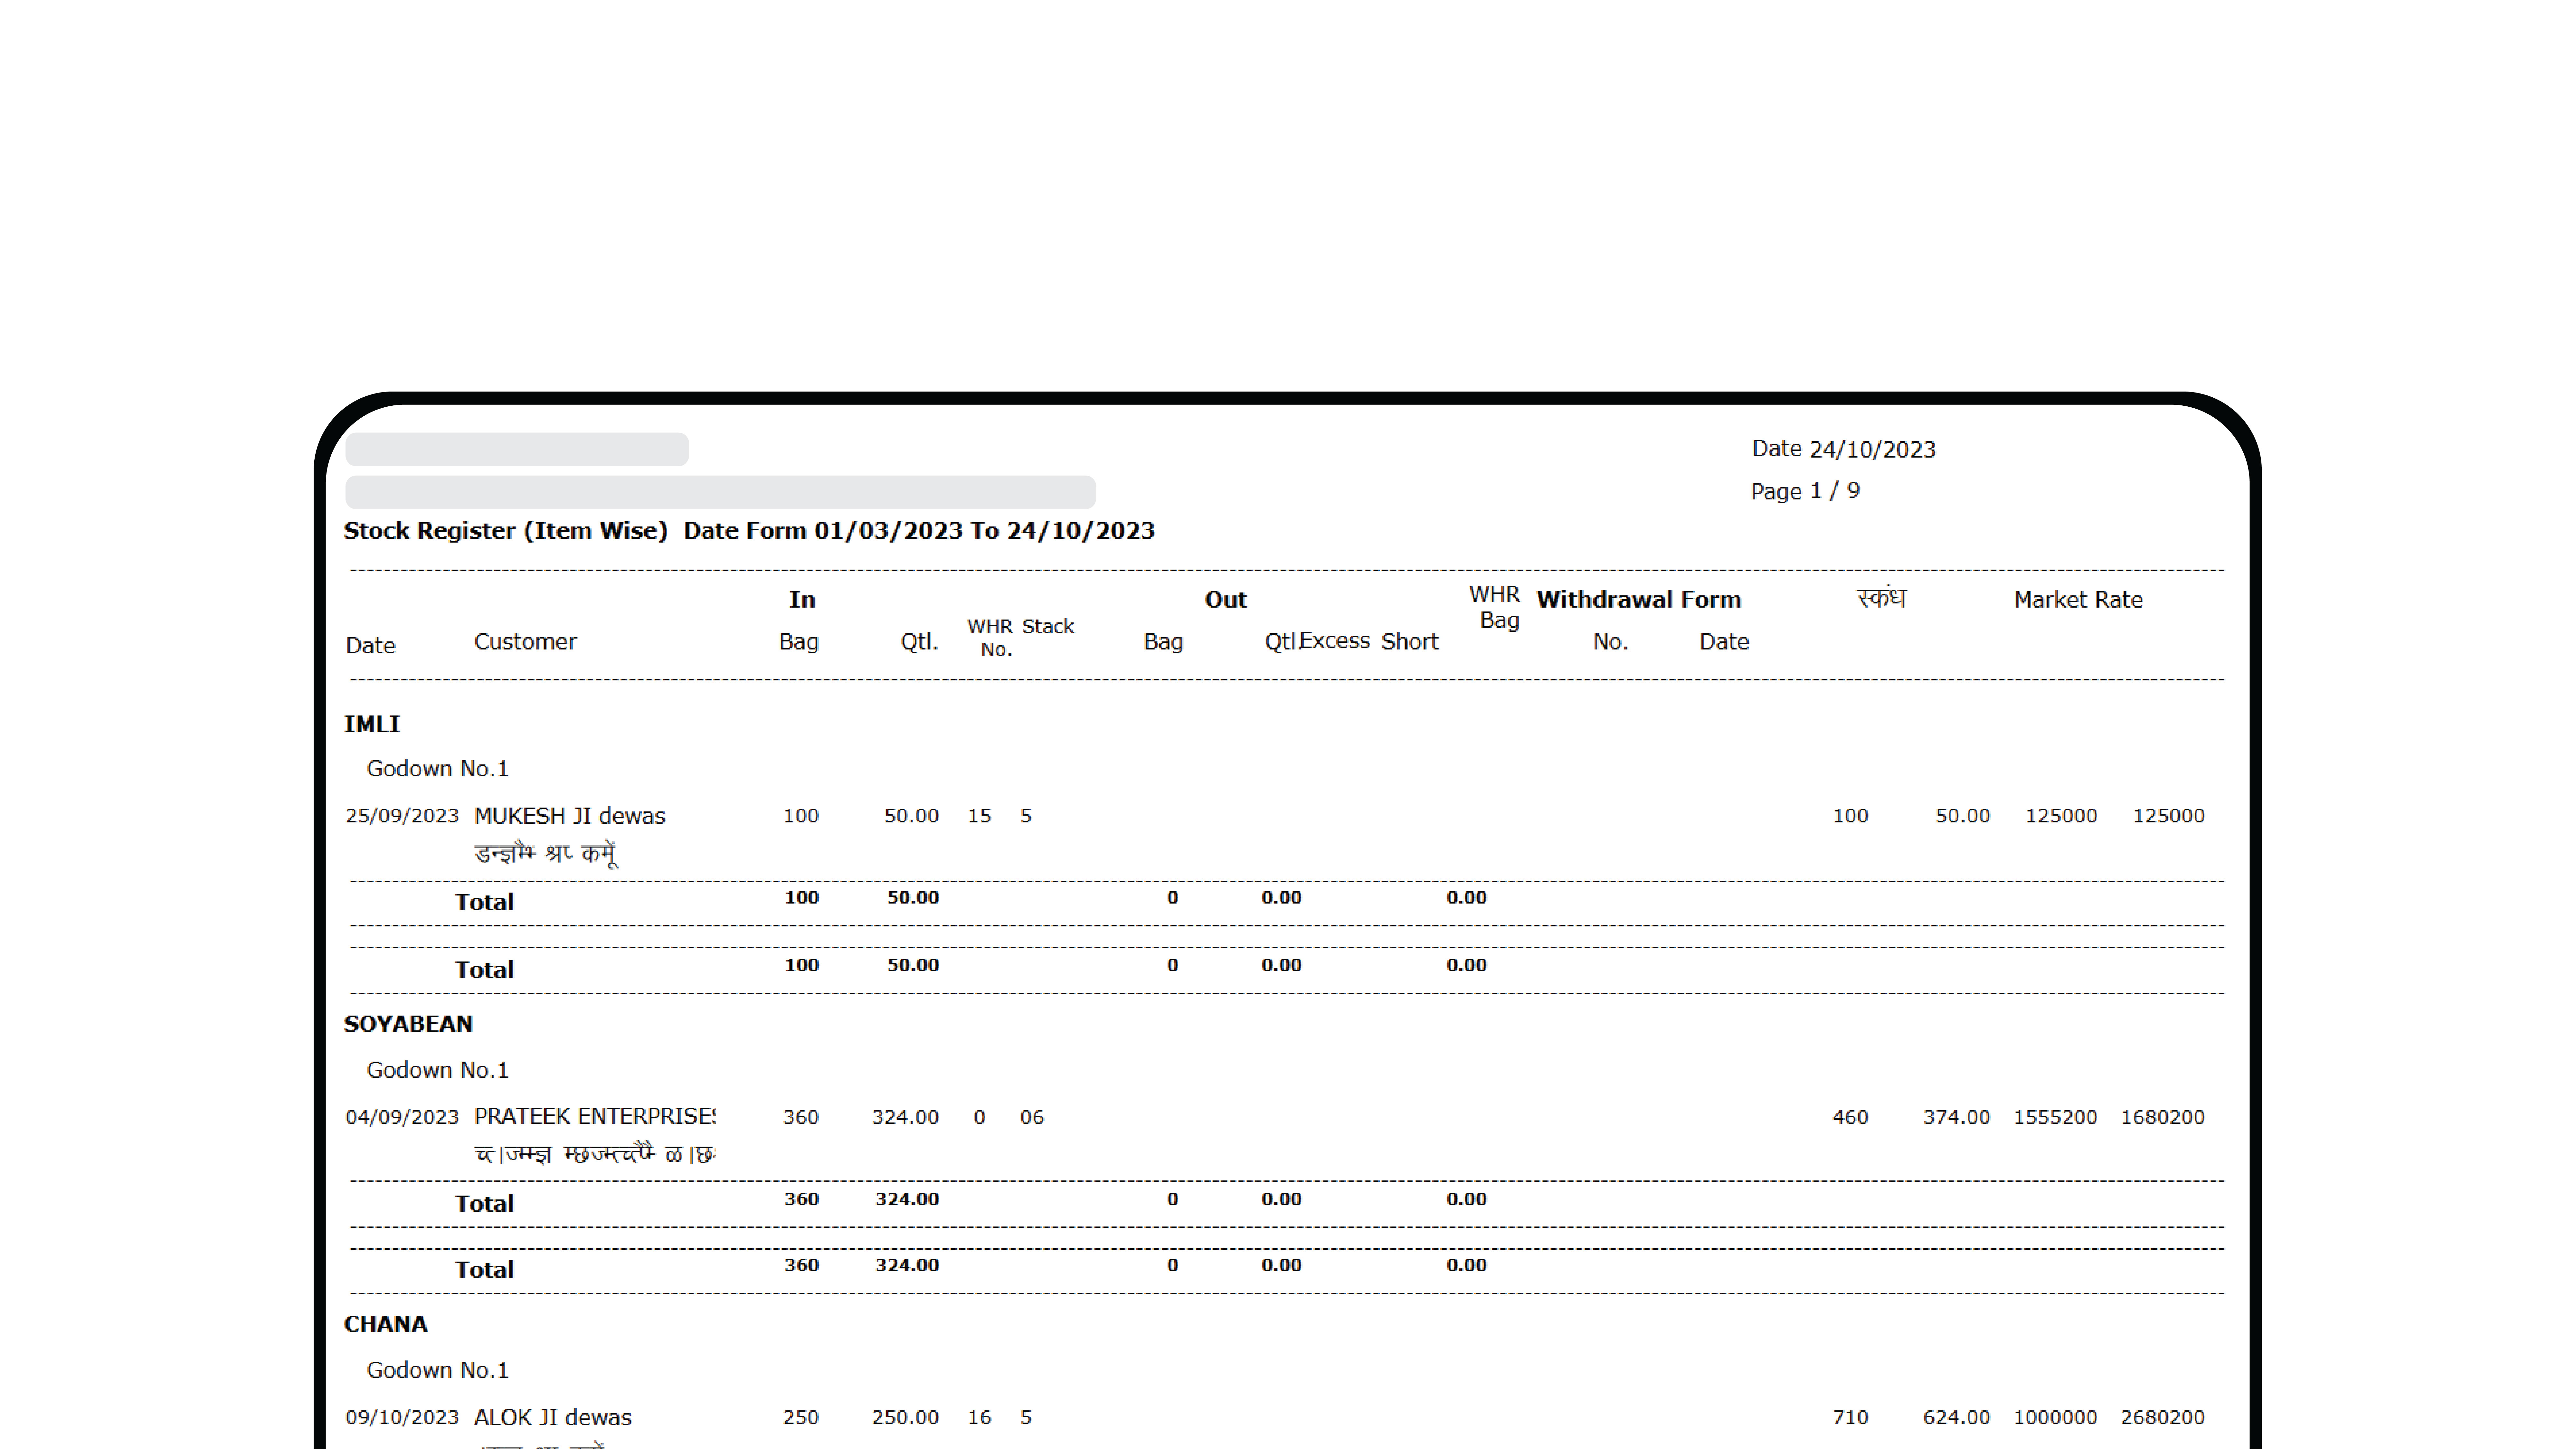Click the Customer column header

(x=525, y=642)
